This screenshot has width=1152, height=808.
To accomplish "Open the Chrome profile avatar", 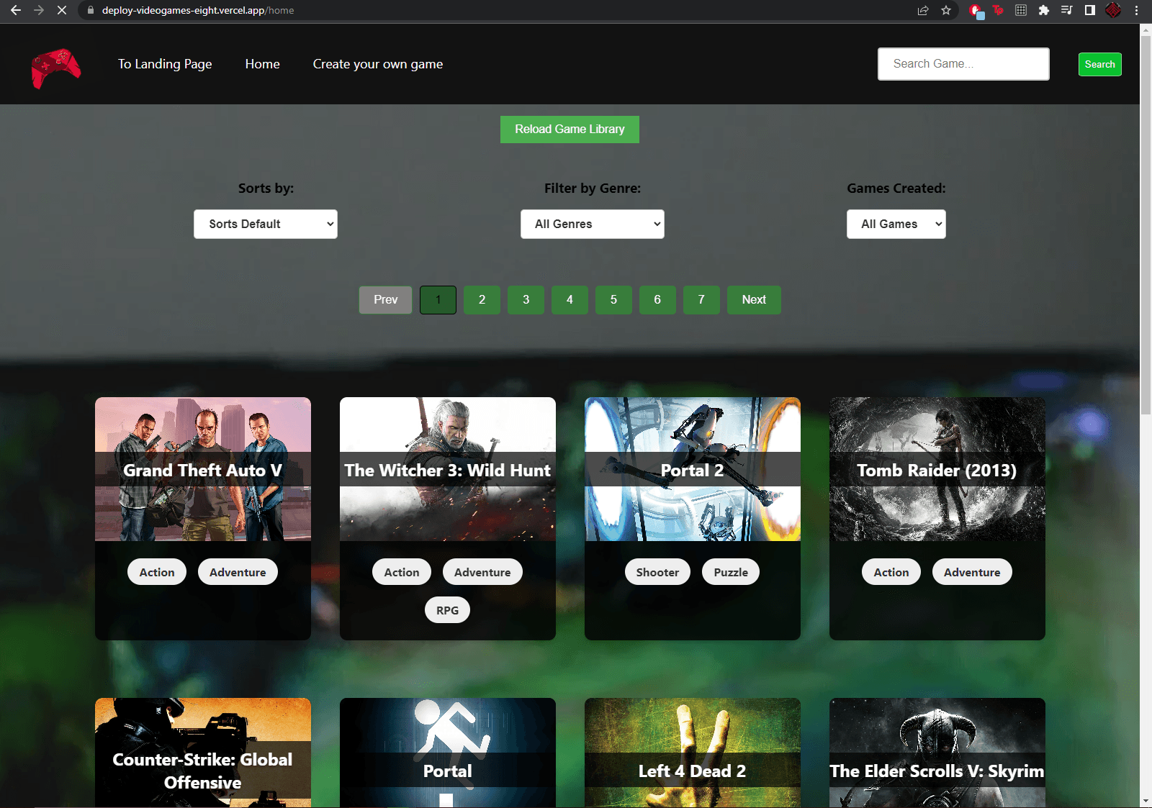I will click(1113, 10).
